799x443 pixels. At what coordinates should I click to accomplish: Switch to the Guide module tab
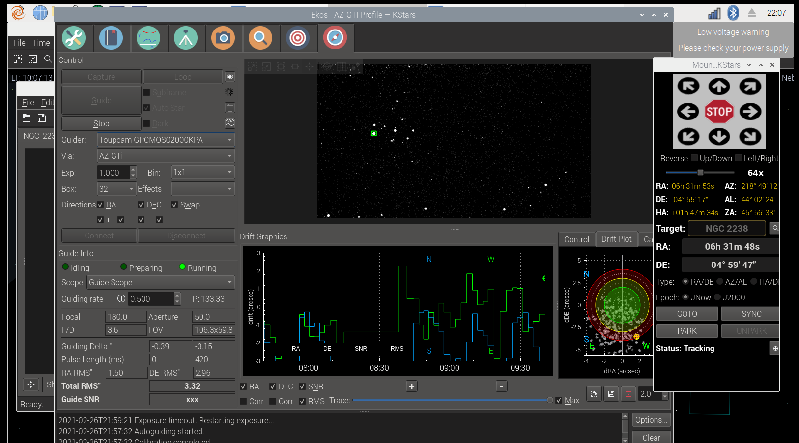coord(335,38)
